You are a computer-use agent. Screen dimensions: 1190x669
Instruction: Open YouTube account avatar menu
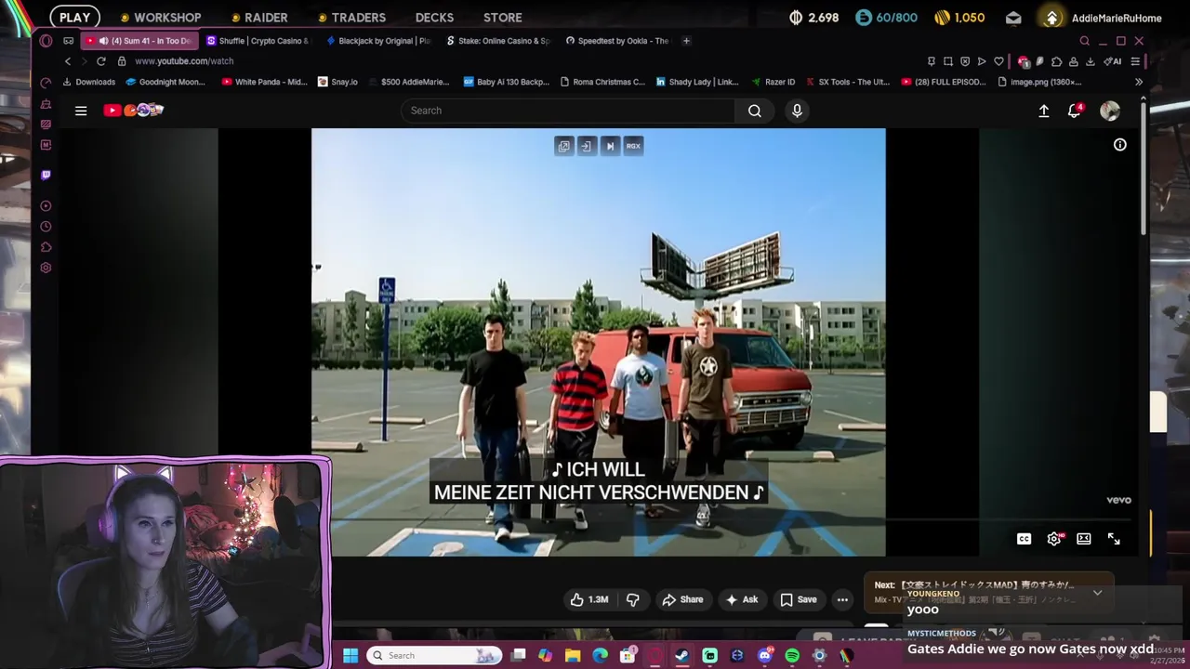click(1110, 111)
